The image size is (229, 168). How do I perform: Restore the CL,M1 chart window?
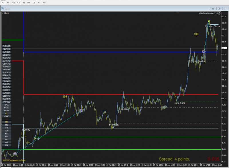219,9
